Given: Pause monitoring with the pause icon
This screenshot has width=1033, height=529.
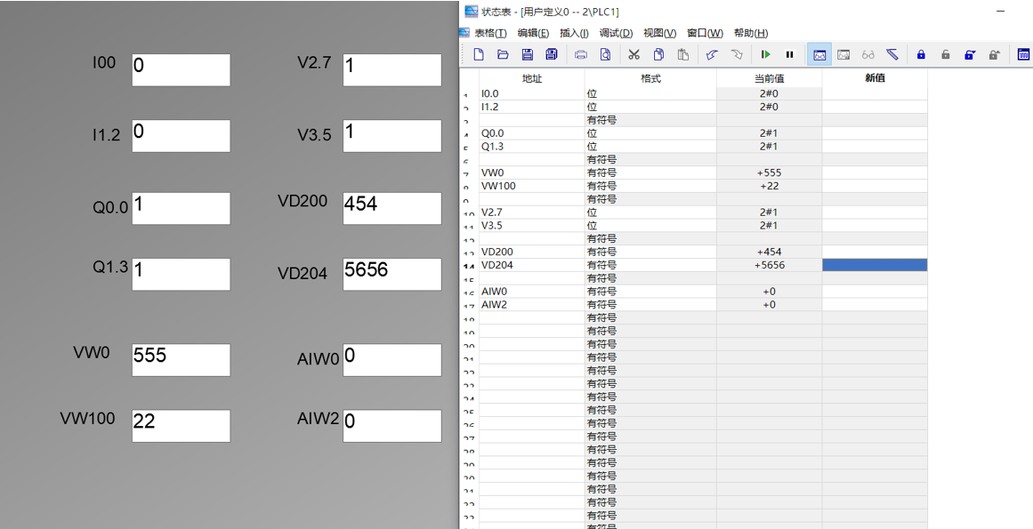Looking at the screenshot, I should click(789, 54).
